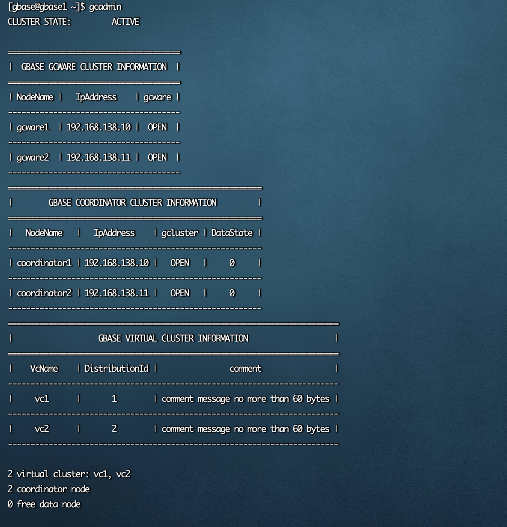The height and width of the screenshot is (527, 507).
Task: Click the "OPEN" gcluster status for coordinator2
Action: click(x=180, y=293)
